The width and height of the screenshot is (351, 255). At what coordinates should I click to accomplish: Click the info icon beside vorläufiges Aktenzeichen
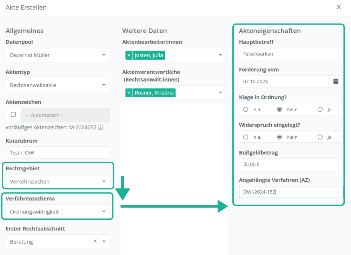click(100, 127)
